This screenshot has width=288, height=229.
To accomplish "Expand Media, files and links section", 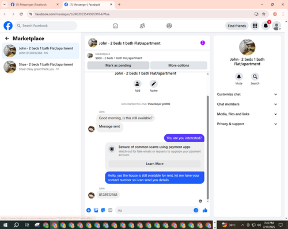I will tap(247, 114).
